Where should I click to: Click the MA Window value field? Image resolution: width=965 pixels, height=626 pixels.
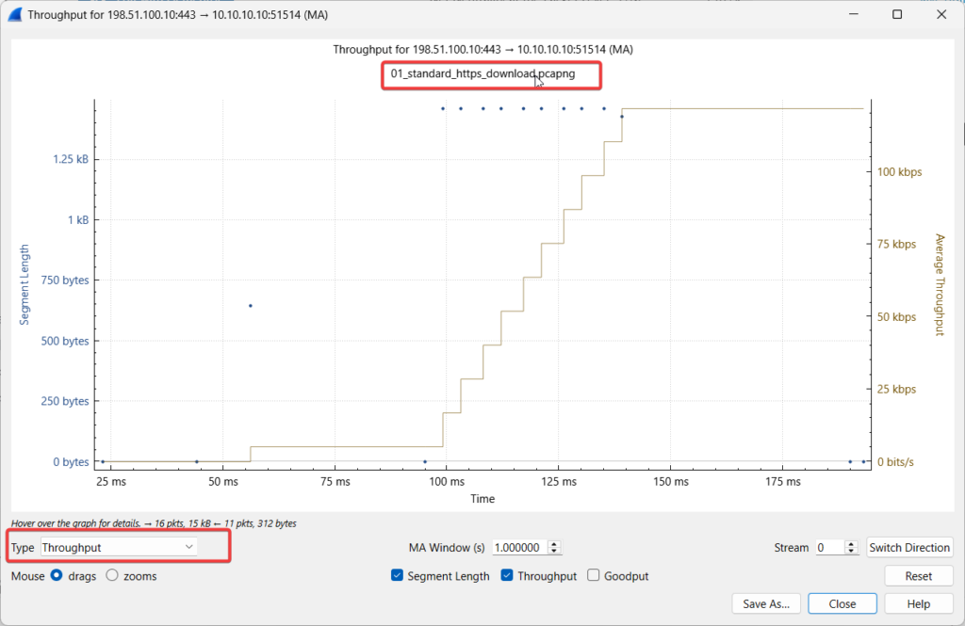tap(519, 548)
